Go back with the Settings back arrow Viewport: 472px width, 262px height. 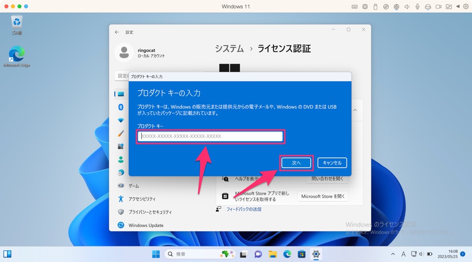117,32
